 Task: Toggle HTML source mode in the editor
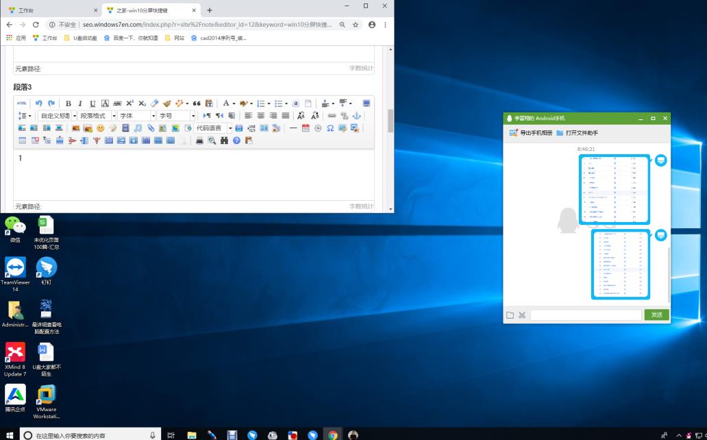point(21,103)
